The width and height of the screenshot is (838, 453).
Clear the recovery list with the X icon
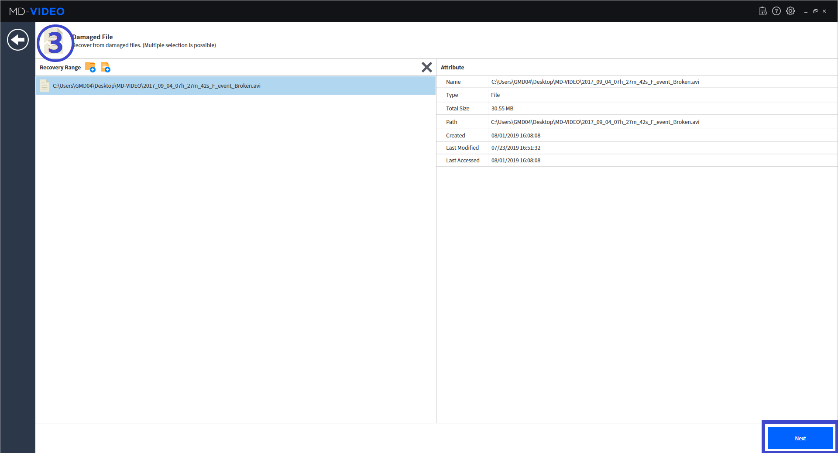tap(427, 67)
